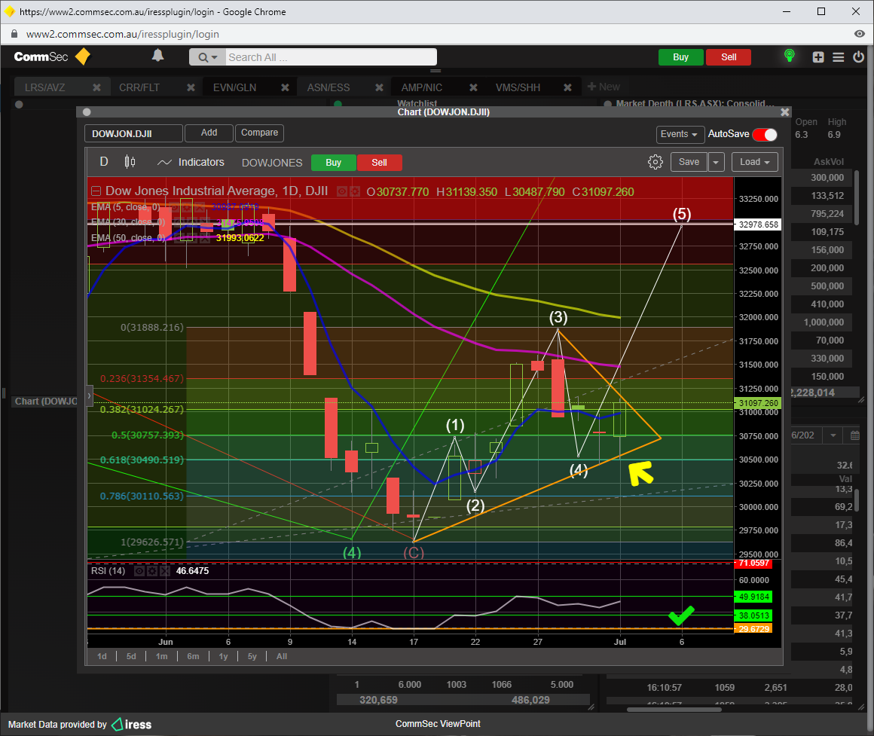
Task: Click the Add button next to symbol
Action: (209, 133)
